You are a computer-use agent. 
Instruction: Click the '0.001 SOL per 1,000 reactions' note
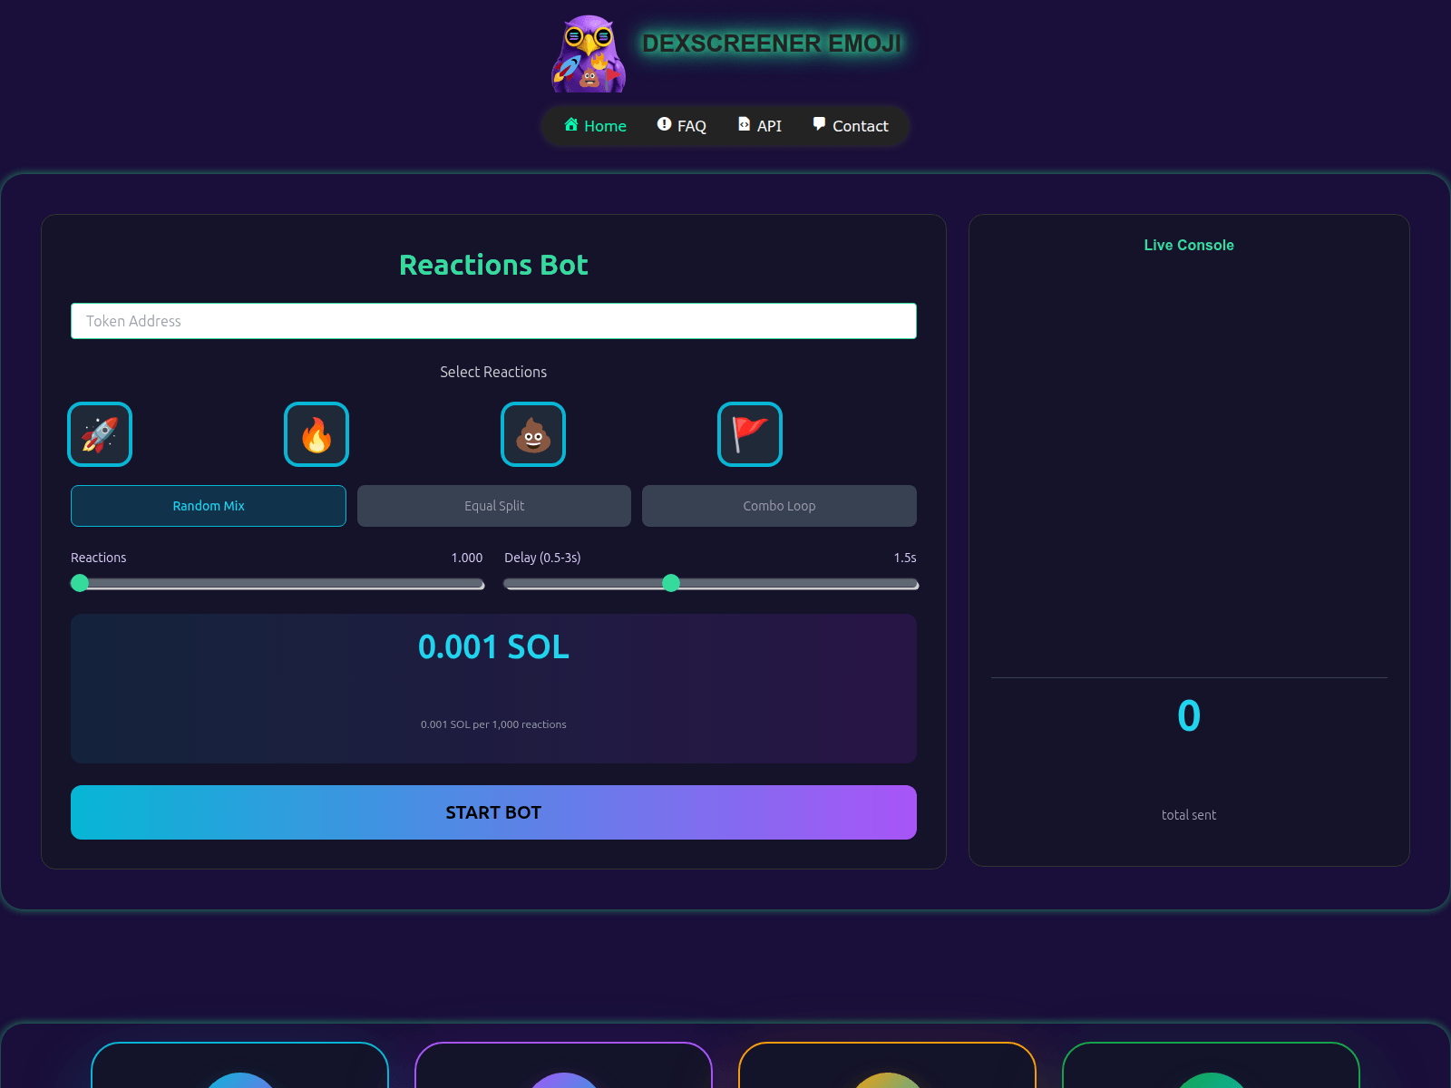[x=493, y=724]
